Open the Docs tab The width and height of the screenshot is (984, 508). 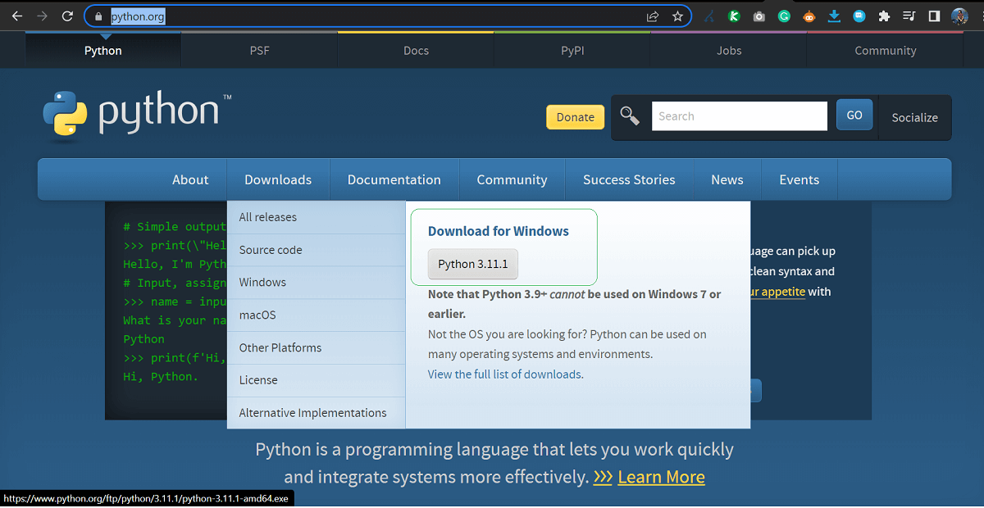pyautogui.click(x=417, y=51)
